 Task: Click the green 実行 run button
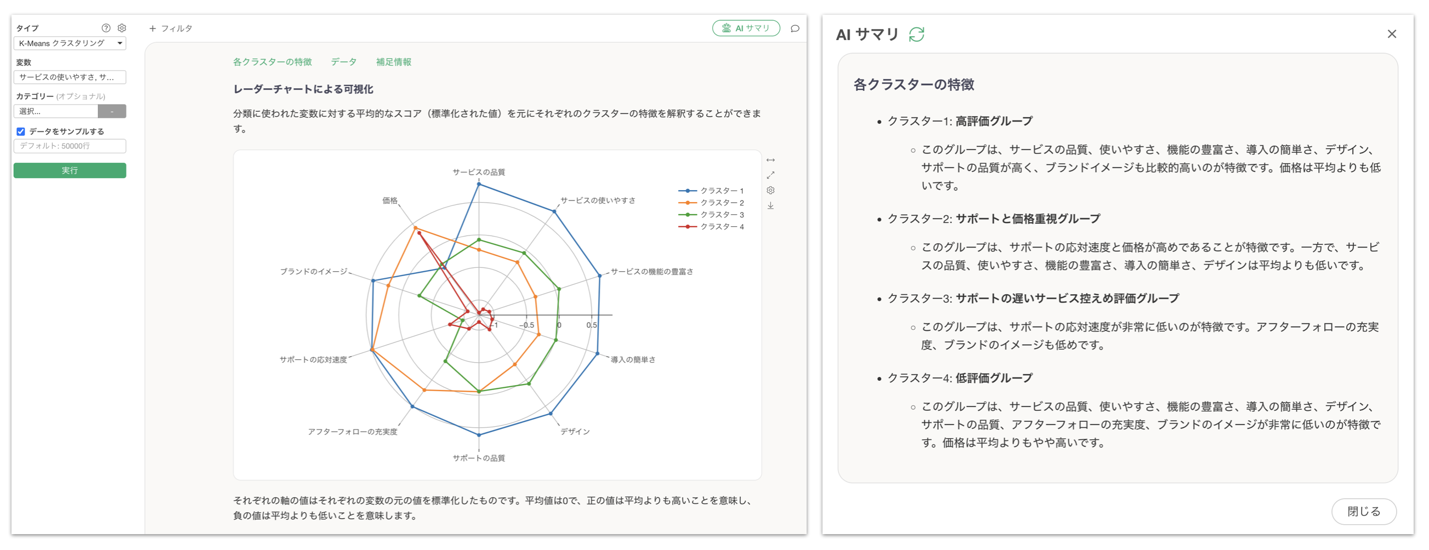(x=70, y=171)
